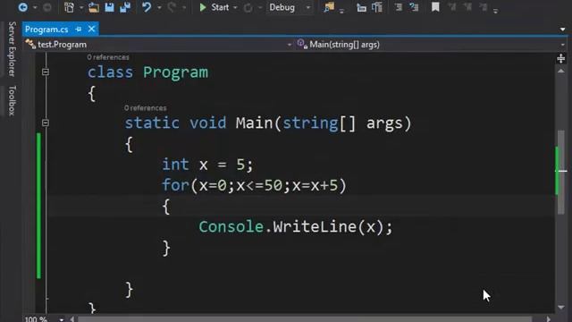572x322 pixels.
Task: Click the 0 references link above Main
Action: point(145,108)
